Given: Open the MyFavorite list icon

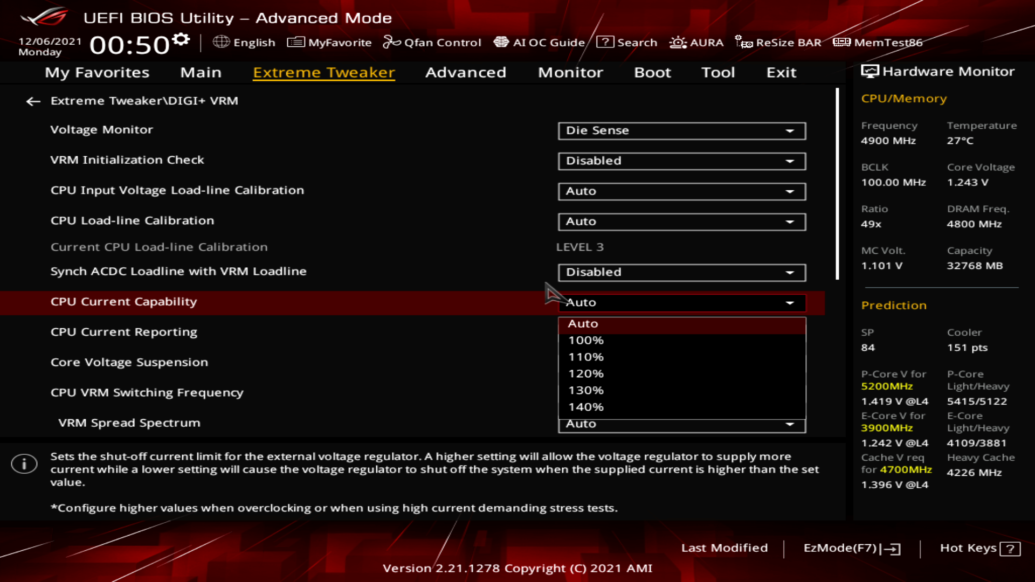Looking at the screenshot, I should 296,42.
